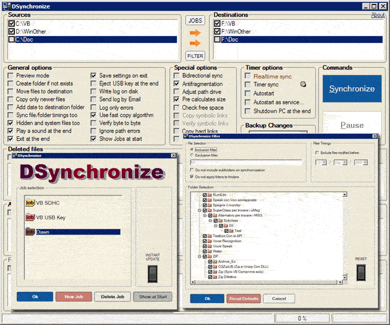This screenshot has height=325, width=390.
Task: Open the JOBS button
Action: point(195,21)
